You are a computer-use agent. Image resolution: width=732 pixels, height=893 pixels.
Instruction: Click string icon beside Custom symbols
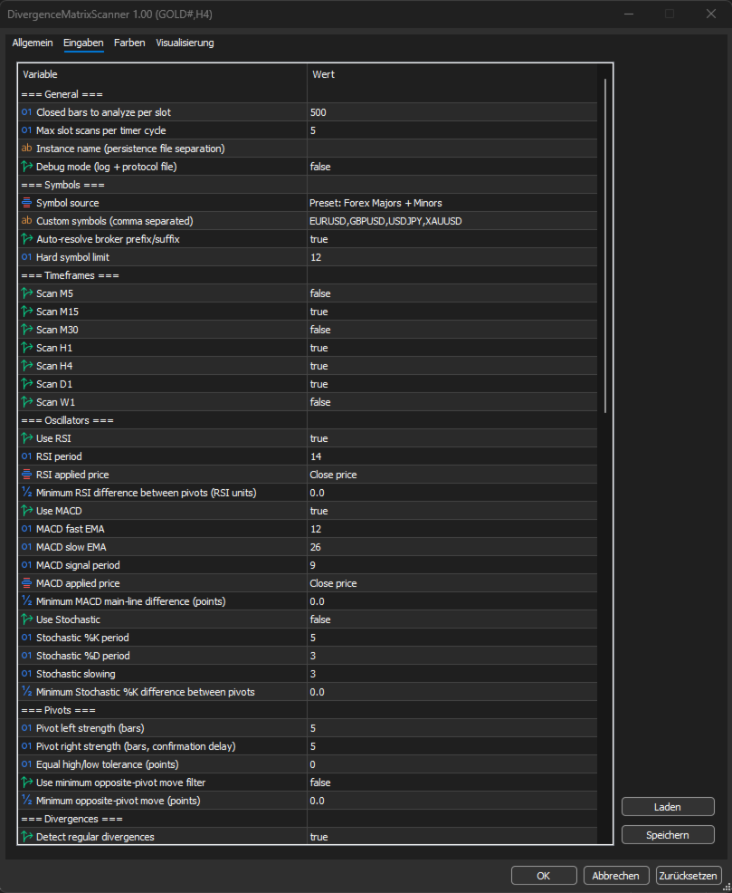coord(27,221)
